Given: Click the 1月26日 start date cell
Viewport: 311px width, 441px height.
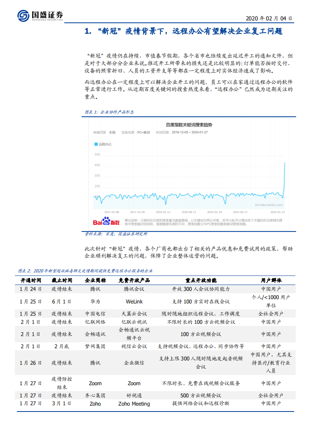Looking at the screenshot, I should [31, 363].
